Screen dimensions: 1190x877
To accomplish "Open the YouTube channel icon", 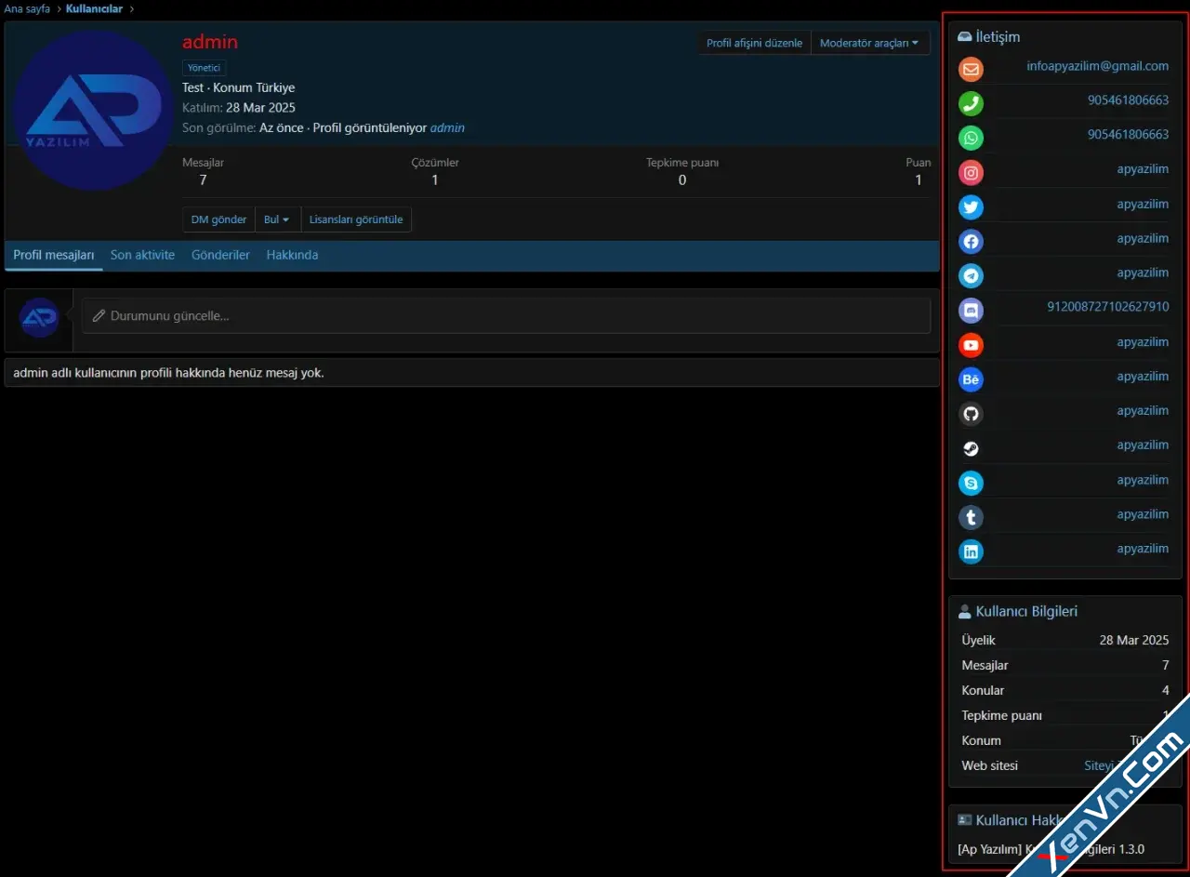I will (971, 345).
